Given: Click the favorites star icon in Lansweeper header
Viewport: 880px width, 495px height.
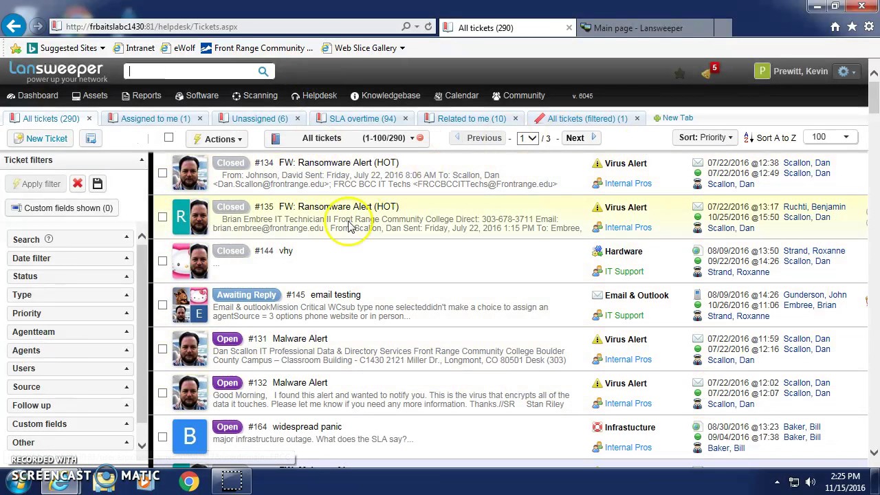Looking at the screenshot, I should 679,73.
